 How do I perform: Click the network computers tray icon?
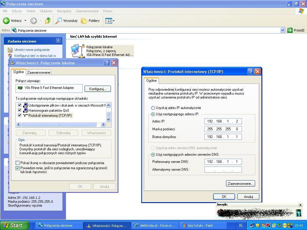(252, 226)
